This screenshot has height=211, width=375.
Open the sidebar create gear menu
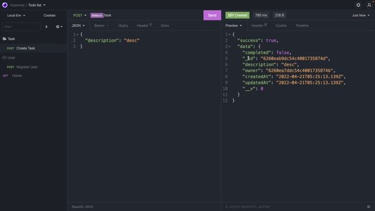click(59, 26)
